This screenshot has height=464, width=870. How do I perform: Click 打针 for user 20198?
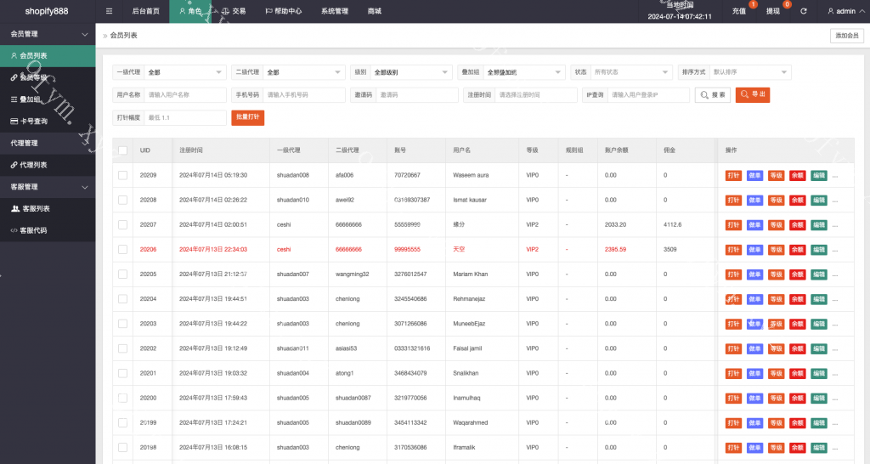733,448
